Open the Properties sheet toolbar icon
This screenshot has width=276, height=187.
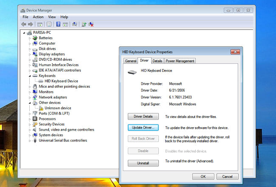click(x=49, y=24)
